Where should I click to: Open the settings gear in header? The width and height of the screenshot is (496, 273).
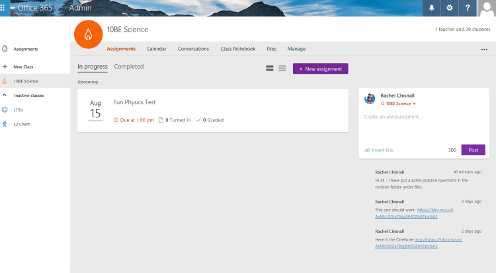click(450, 8)
